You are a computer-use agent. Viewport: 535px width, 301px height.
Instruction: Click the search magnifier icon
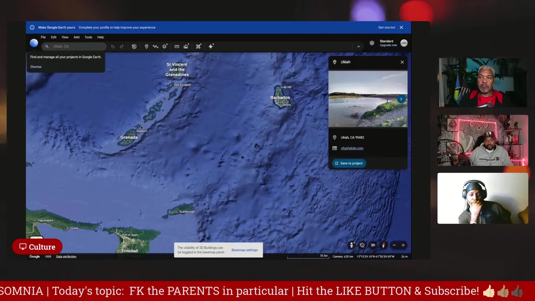point(47,46)
